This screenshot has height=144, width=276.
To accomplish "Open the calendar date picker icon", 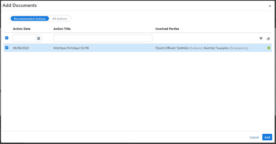I will click(x=39, y=38).
